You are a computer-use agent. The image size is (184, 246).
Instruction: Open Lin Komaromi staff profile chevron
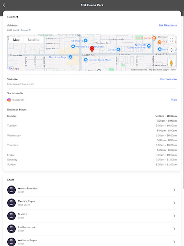(174, 229)
